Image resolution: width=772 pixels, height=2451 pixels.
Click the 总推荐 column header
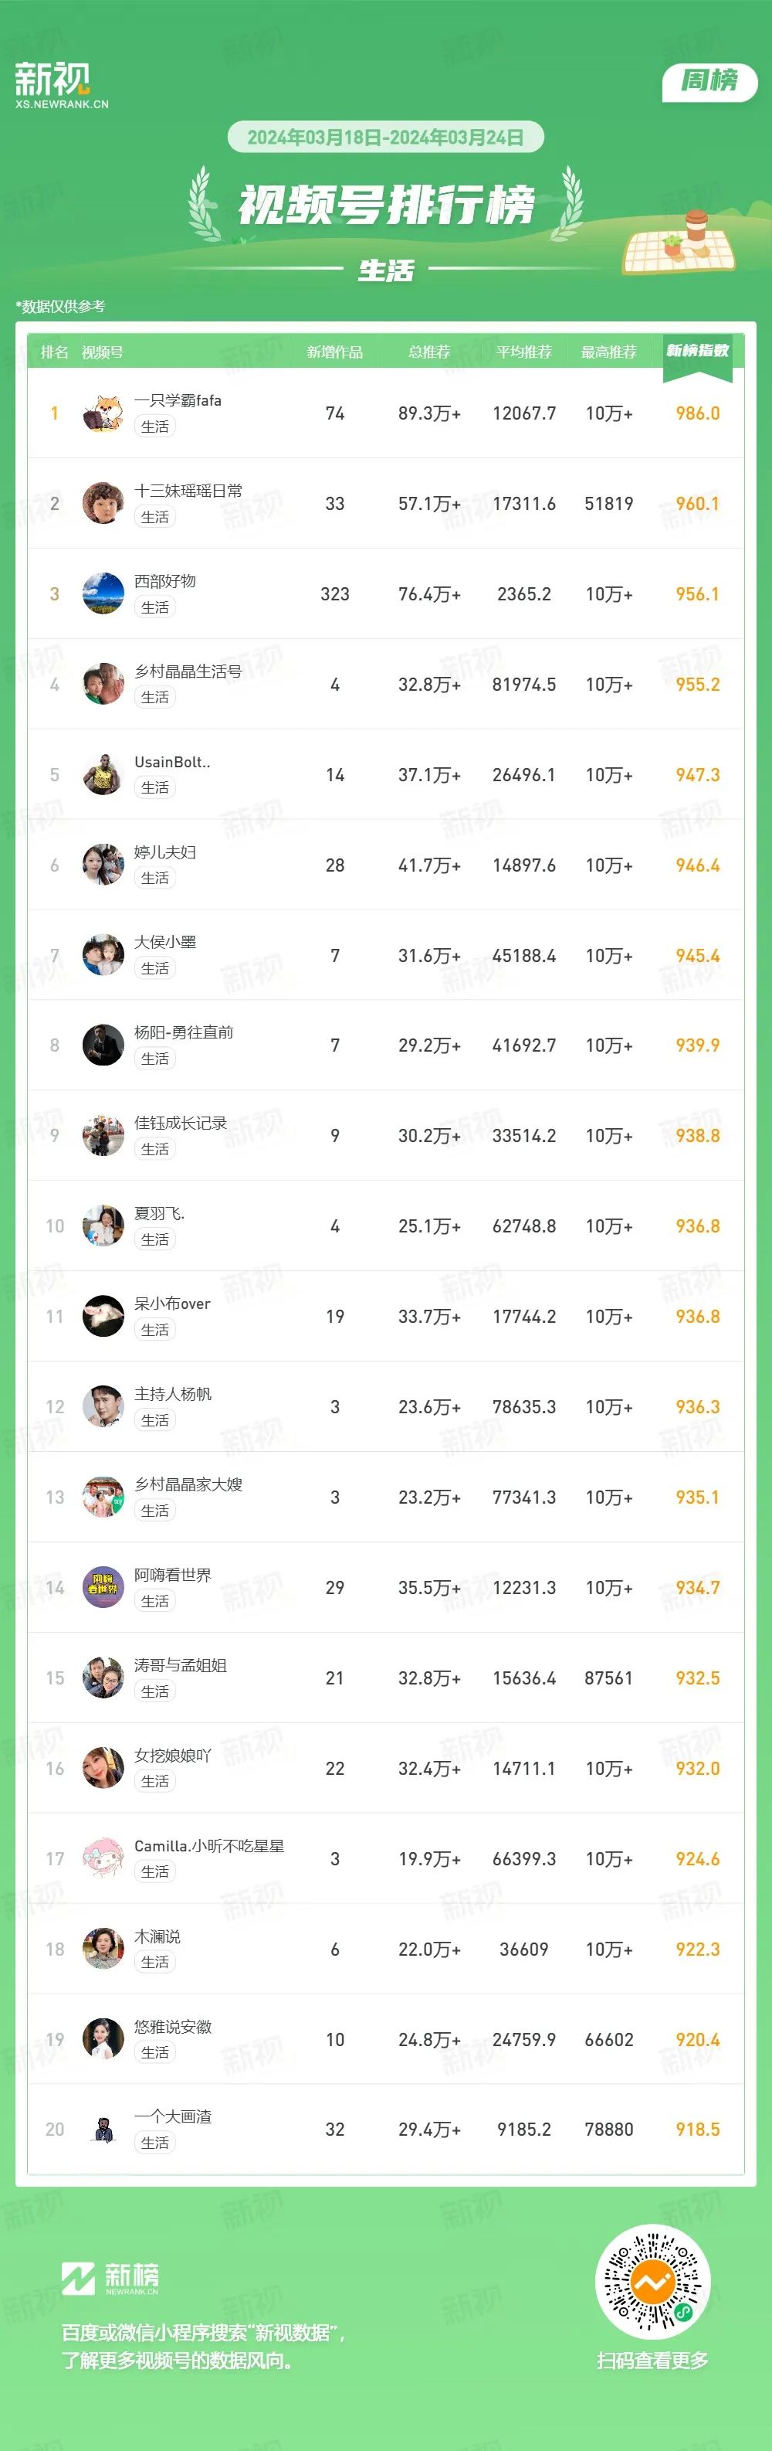click(x=428, y=352)
